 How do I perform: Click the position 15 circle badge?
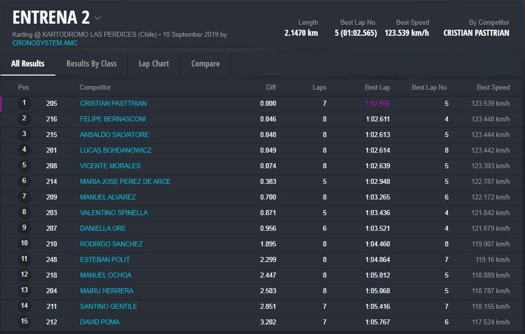point(24,321)
